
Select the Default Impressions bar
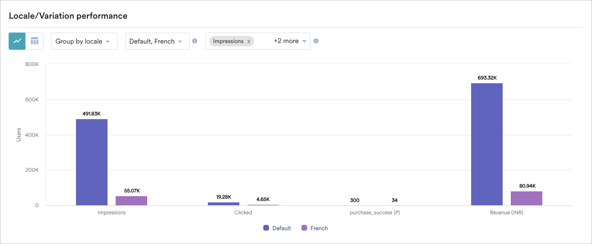tap(92, 162)
